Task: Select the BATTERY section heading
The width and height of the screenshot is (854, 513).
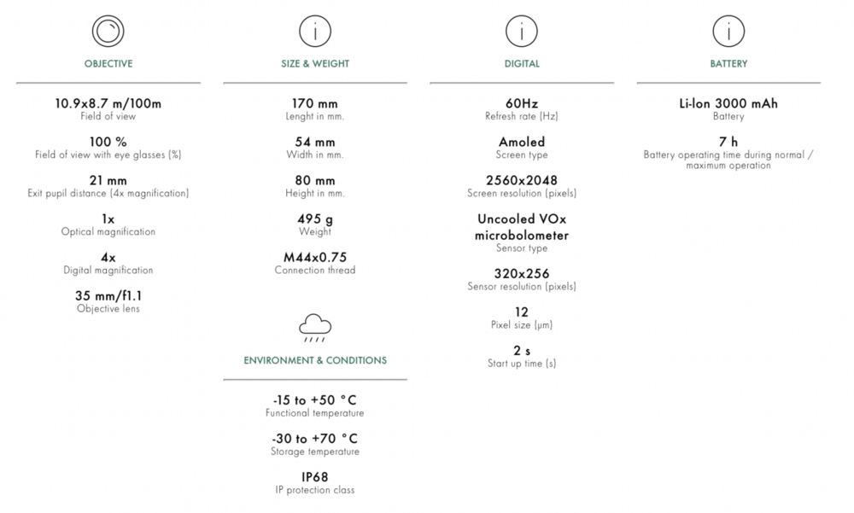Action: (x=728, y=64)
